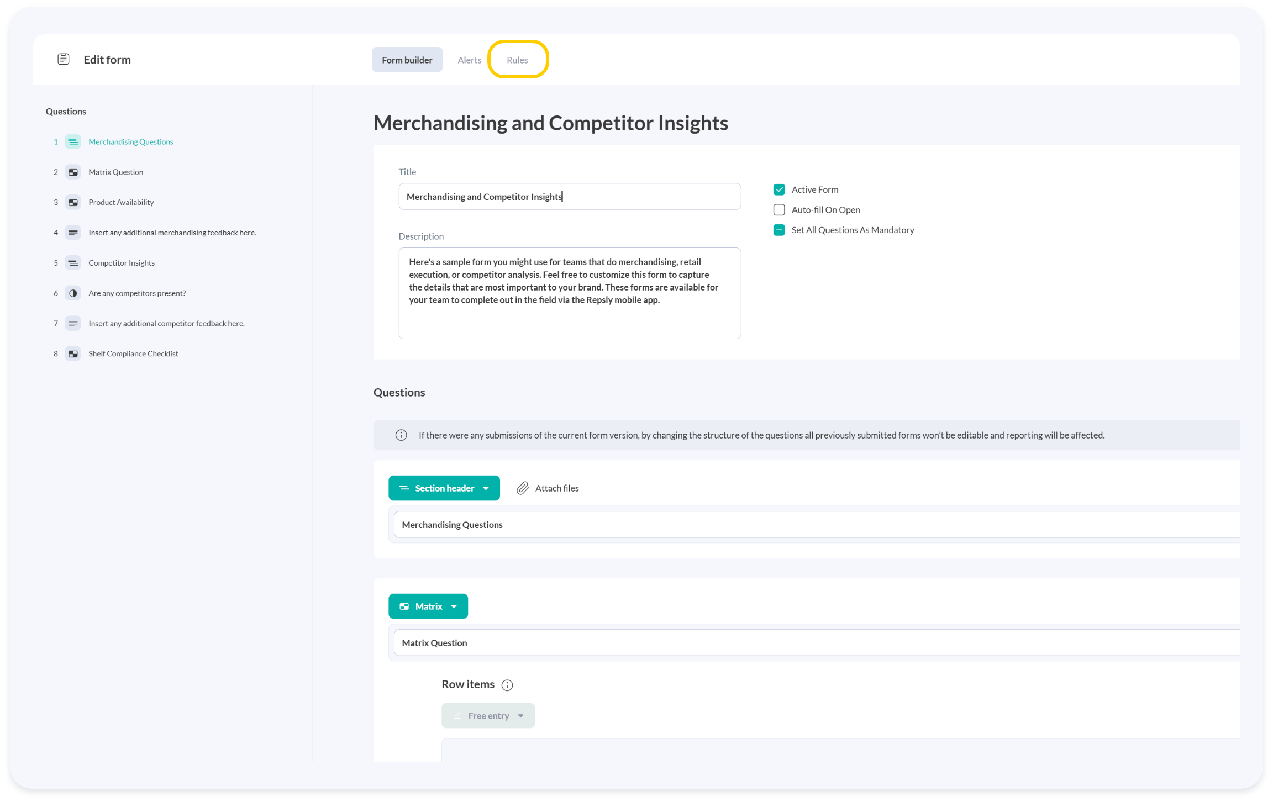
Task: Click the Title input field
Action: pyautogui.click(x=569, y=197)
